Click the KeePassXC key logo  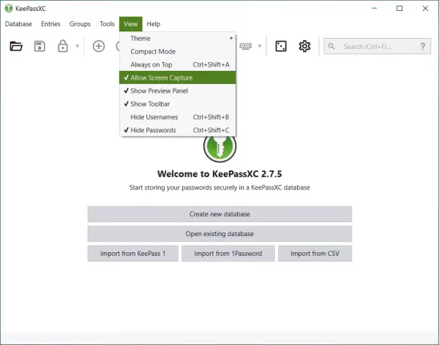tap(219, 148)
